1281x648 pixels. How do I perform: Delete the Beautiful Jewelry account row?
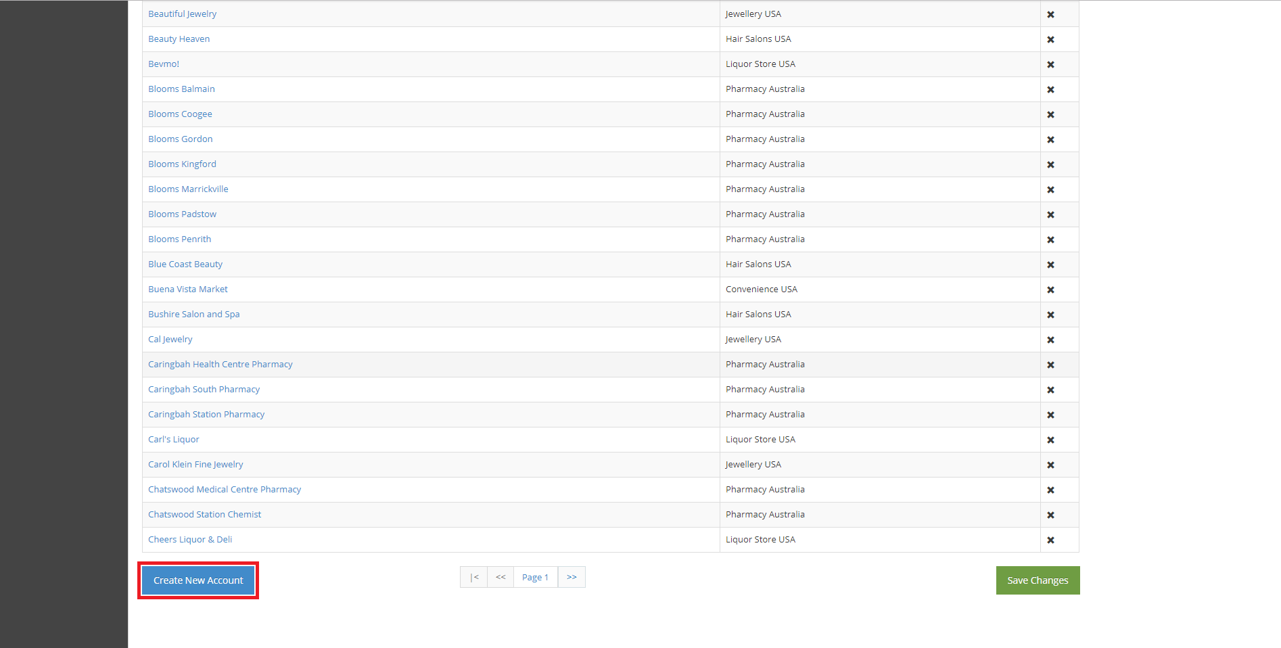pos(1050,14)
